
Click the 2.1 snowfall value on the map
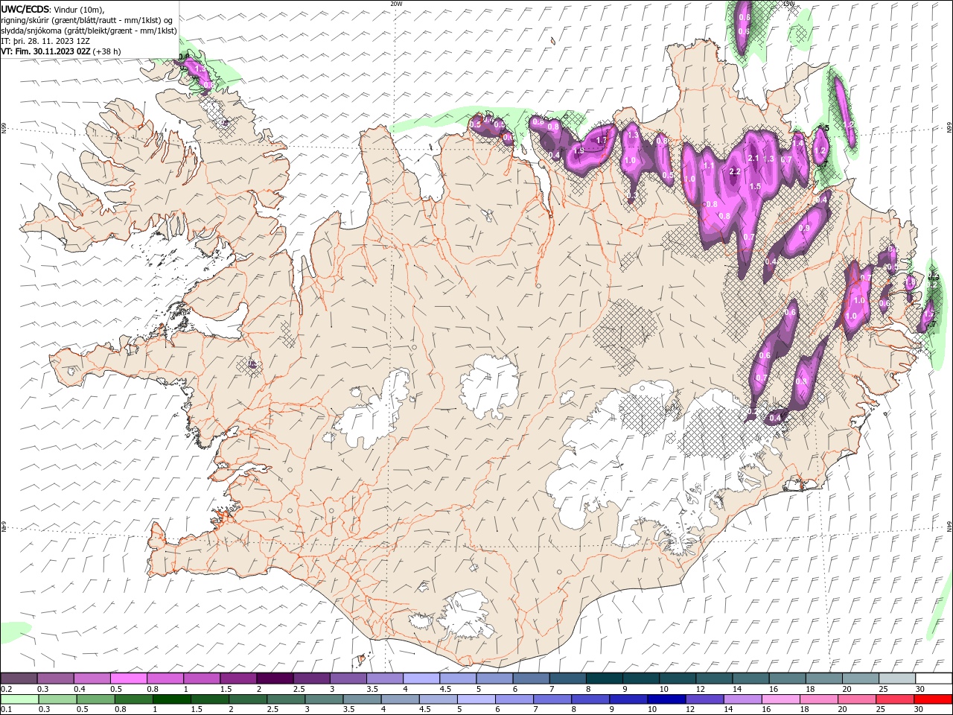pyautogui.click(x=753, y=158)
